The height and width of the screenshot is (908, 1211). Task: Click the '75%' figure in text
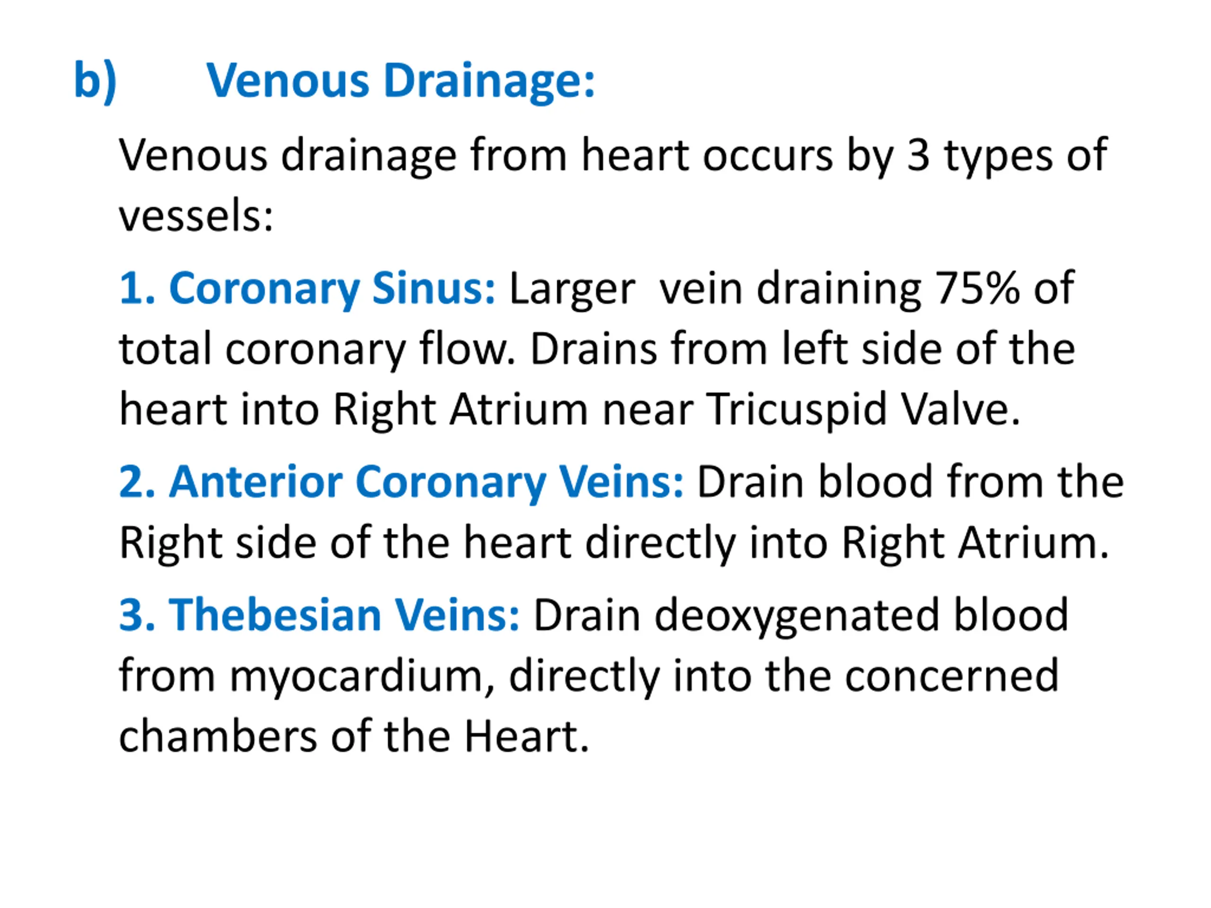977,288
